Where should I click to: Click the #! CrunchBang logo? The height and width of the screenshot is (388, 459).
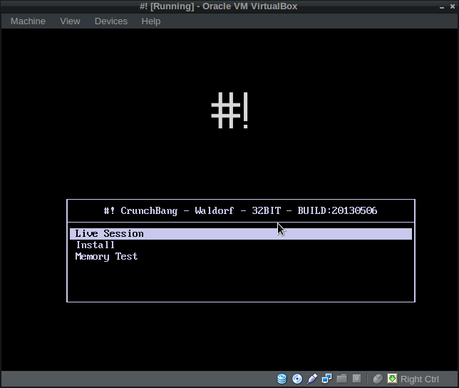(229, 111)
